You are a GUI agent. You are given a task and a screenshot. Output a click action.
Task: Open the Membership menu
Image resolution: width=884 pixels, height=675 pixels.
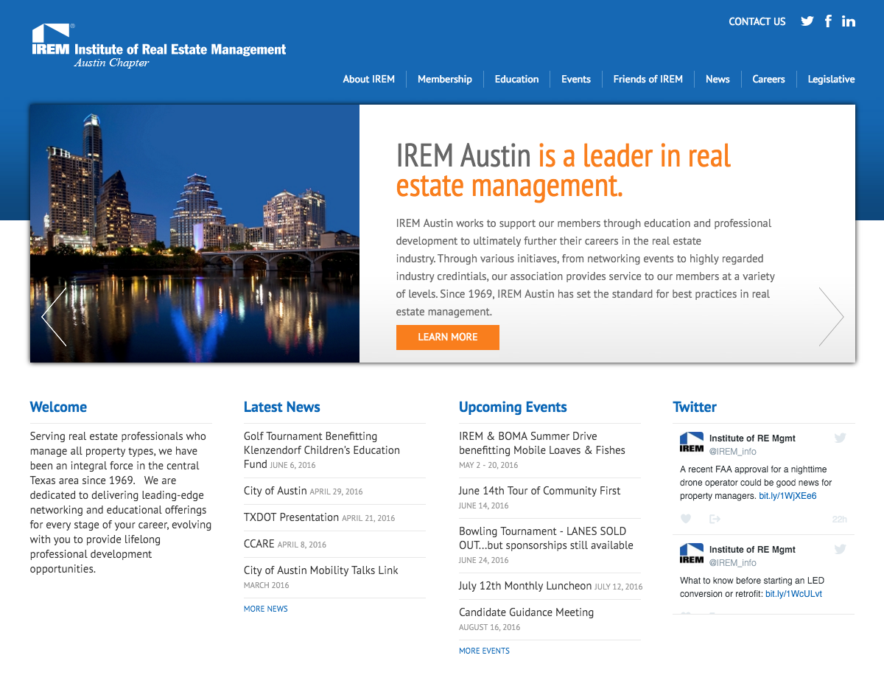[445, 79]
